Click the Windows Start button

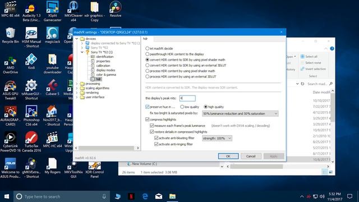coord(7,196)
